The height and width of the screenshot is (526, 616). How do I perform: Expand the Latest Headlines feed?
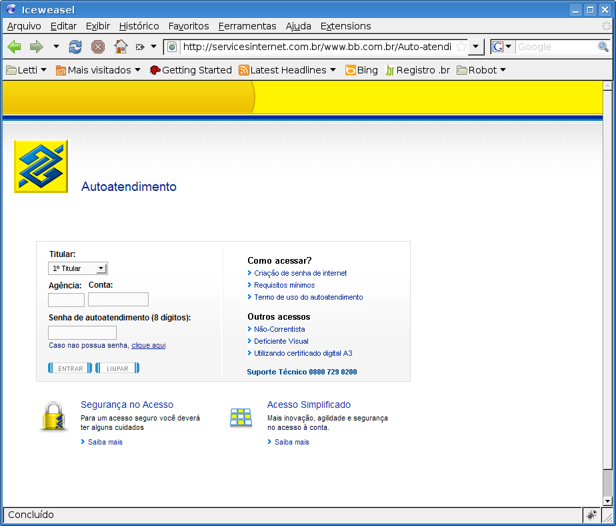(287, 70)
